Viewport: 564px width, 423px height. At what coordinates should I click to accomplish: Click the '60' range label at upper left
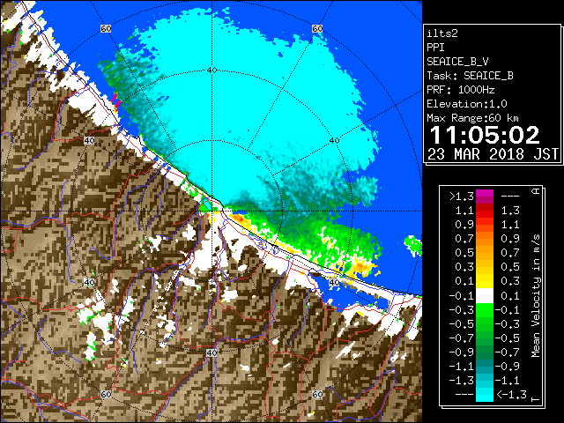(x=106, y=28)
